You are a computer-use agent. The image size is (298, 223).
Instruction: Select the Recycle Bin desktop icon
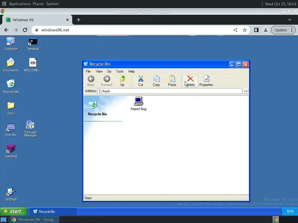pyautogui.click(x=11, y=87)
